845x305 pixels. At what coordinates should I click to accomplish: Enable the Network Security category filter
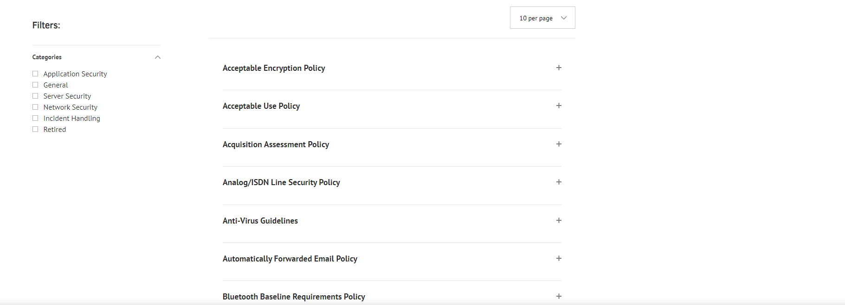35,107
